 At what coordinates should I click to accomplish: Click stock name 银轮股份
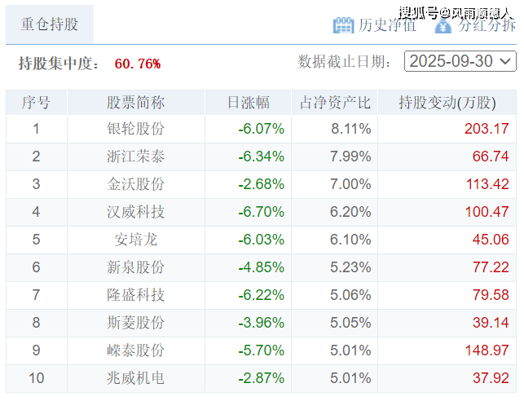pos(135,129)
